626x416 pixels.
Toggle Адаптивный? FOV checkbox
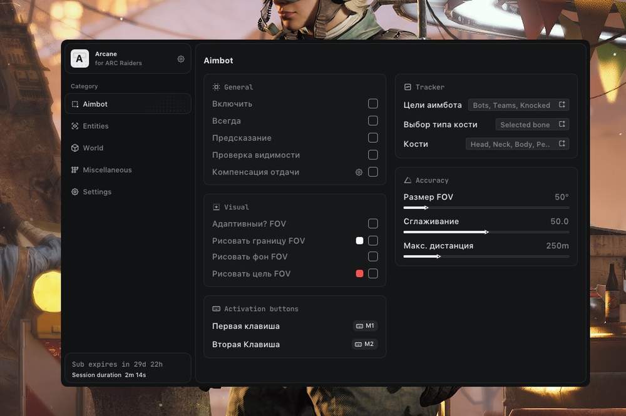pyautogui.click(x=373, y=223)
